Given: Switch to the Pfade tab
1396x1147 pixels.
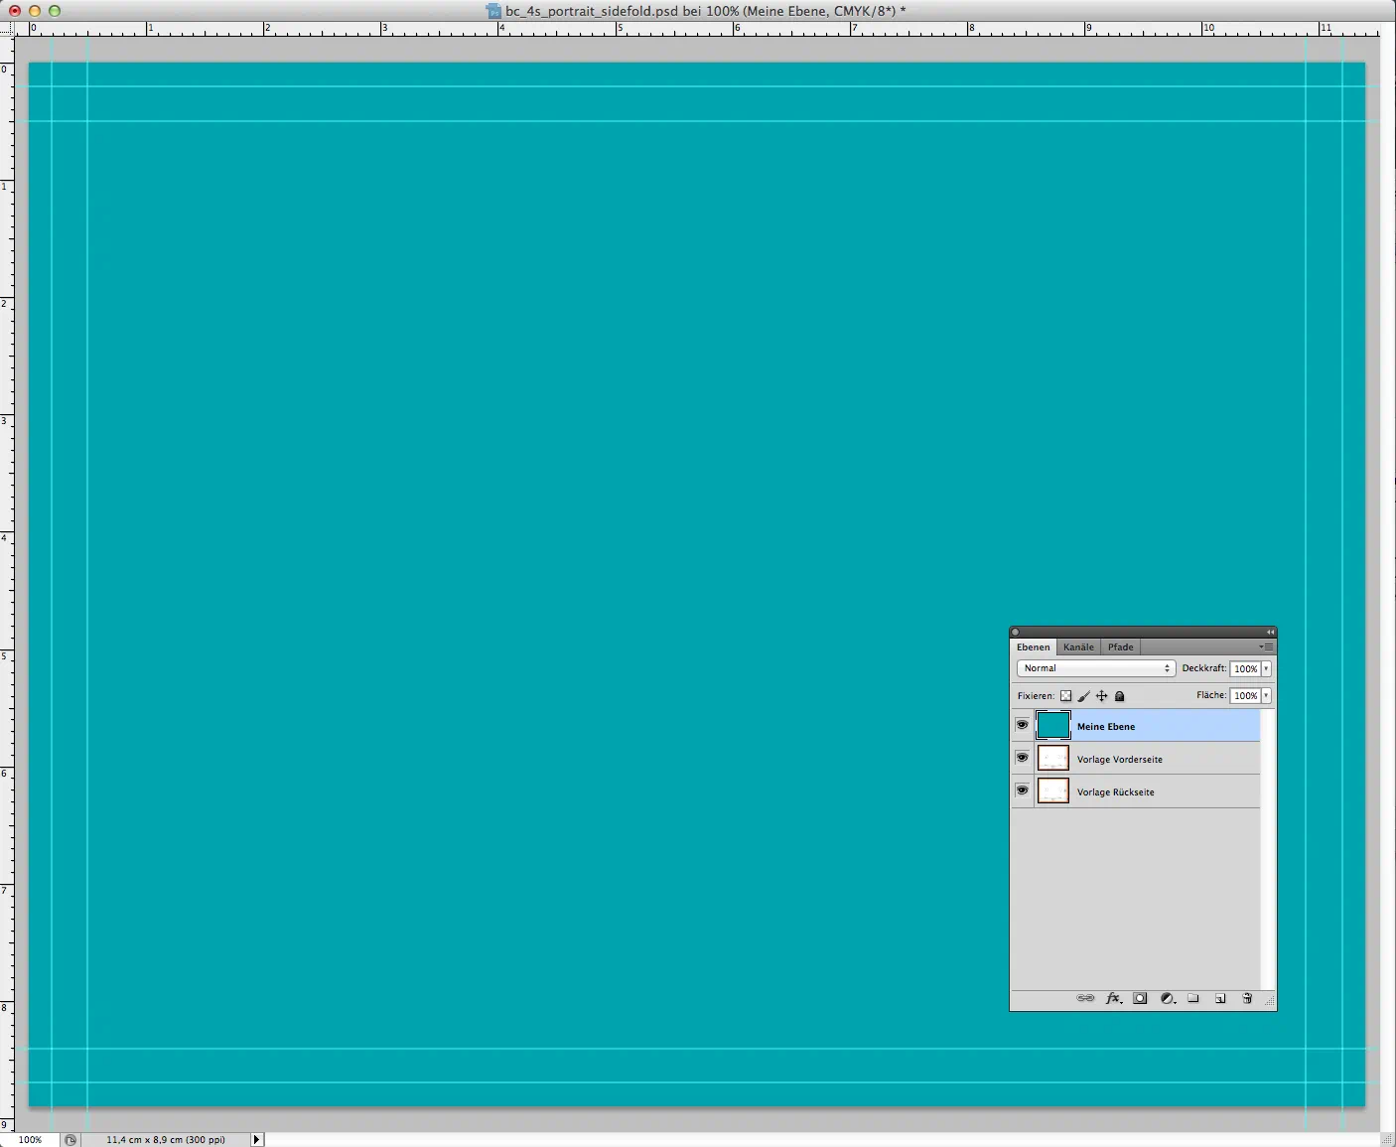Looking at the screenshot, I should tap(1120, 646).
